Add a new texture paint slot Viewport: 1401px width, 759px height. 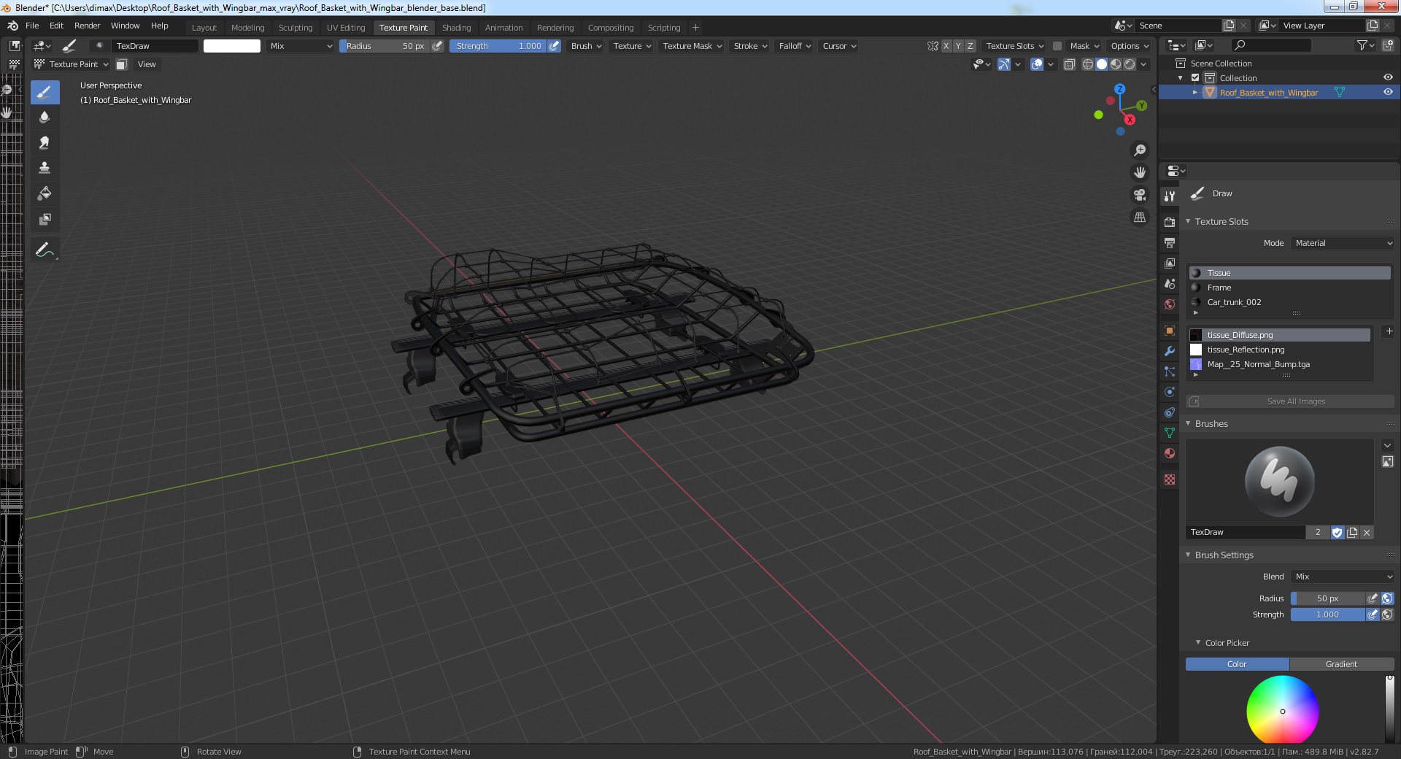tap(1389, 331)
